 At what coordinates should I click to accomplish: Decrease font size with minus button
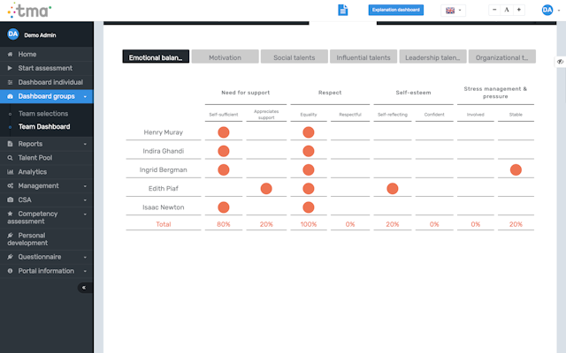pyautogui.click(x=494, y=10)
